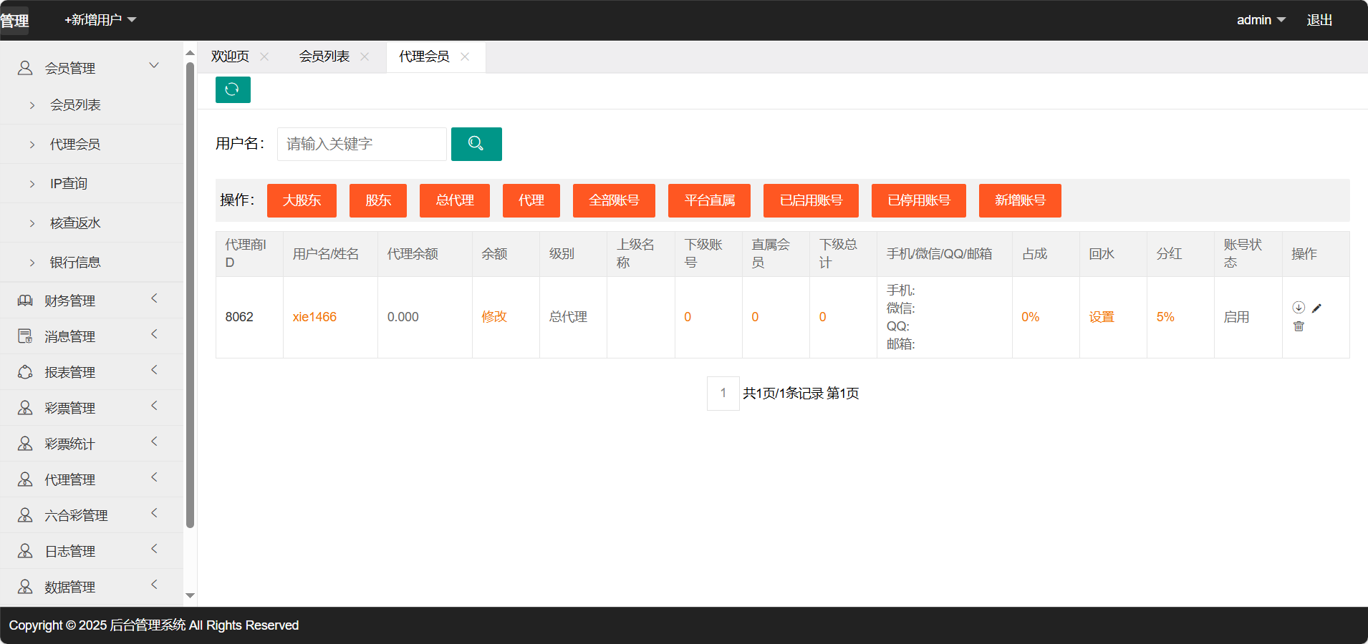Open IP查询 in the sidebar menu
This screenshot has width=1368, height=644.
69,184
